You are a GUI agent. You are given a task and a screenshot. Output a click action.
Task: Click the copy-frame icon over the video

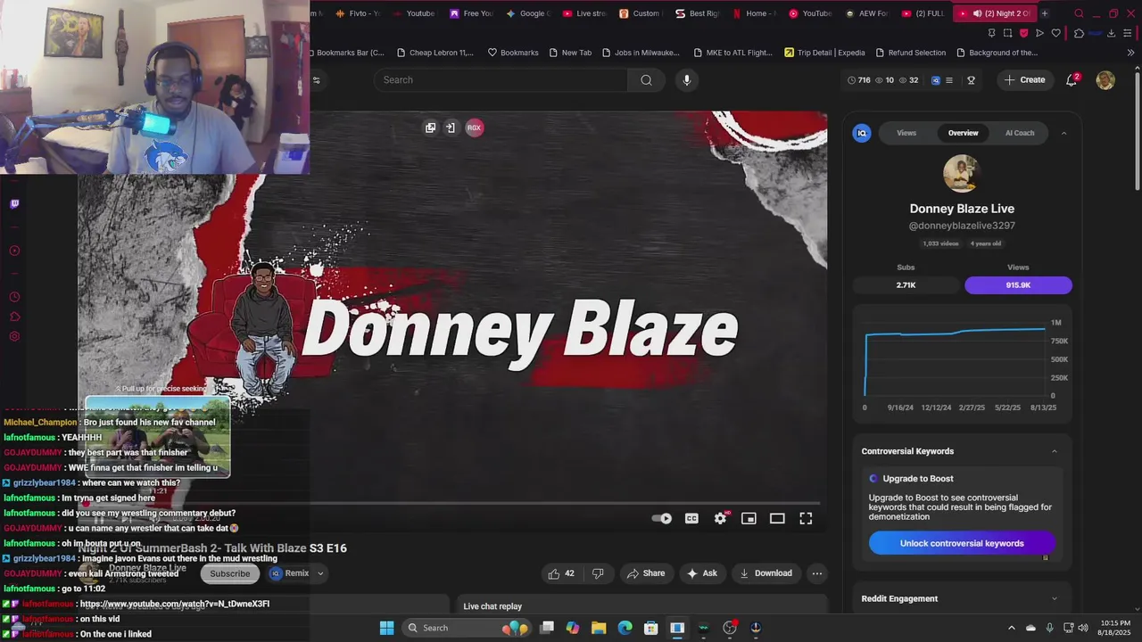coord(430,128)
